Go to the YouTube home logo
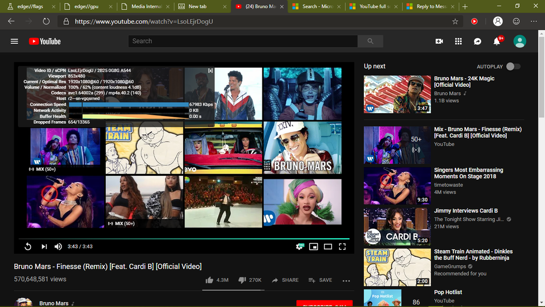This screenshot has width=545, height=307. tap(45, 42)
